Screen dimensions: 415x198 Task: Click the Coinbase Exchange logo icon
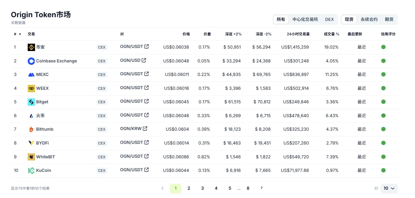click(x=31, y=61)
